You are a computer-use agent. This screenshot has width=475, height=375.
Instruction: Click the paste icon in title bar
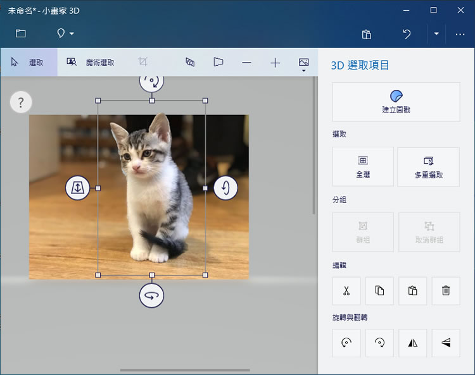pyautogui.click(x=367, y=34)
